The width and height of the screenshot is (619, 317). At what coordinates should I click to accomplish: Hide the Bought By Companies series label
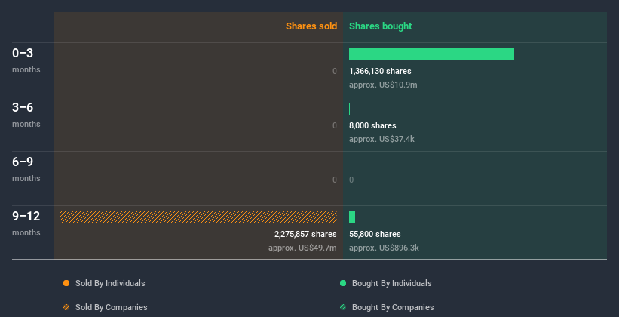point(393,307)
